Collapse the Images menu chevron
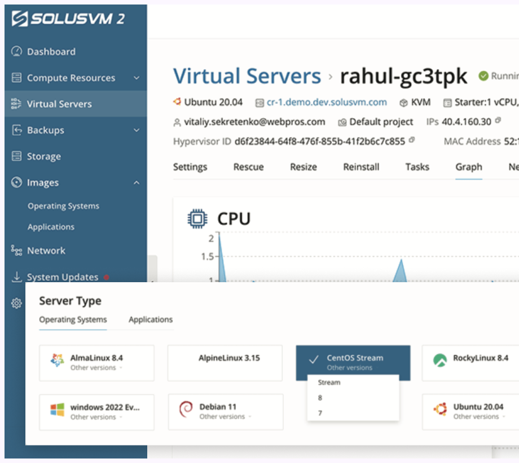Screen dimensions: 519x463 [x=137, y=182]
